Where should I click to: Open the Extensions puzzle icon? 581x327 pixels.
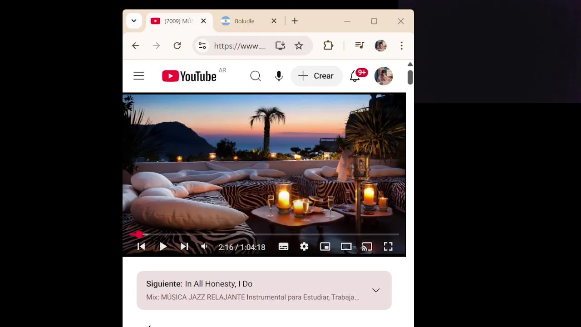pyautogui.click(x=328, y=46)
